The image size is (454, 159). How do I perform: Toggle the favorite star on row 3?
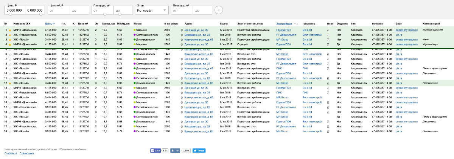click(10, 39)
